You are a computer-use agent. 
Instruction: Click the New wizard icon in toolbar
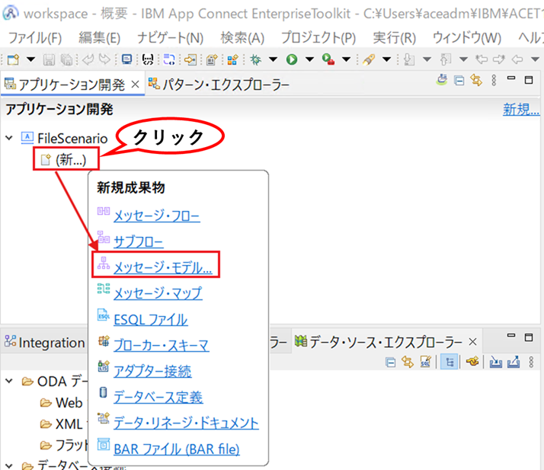[13, 59]
